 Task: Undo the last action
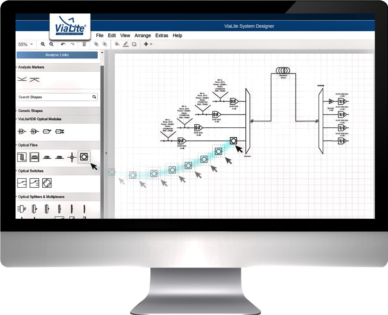63,44
